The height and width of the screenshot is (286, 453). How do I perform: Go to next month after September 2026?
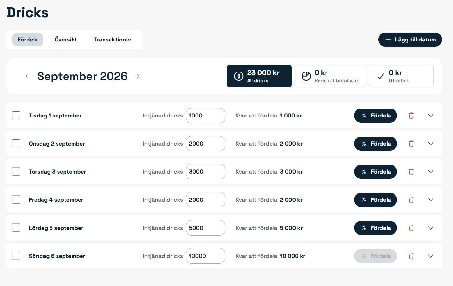[138, 76]
